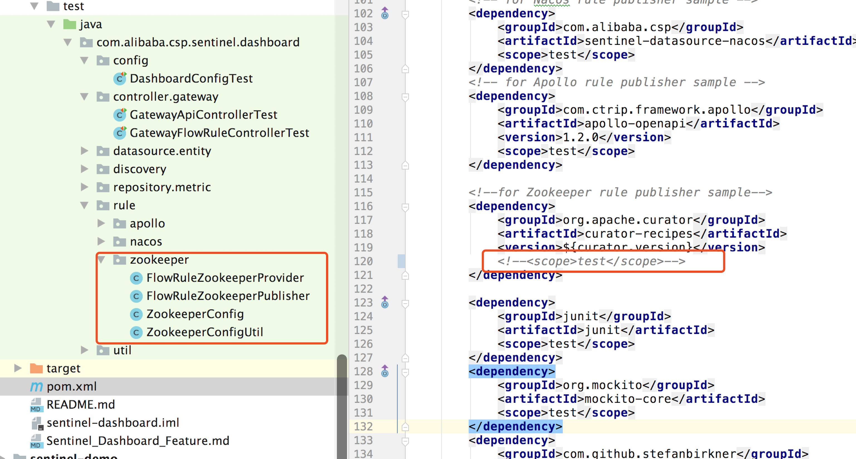The height and width of the screenshot is (459, 856).
Task: Click gutter override marker on line 102
Action: coord(385,13)
